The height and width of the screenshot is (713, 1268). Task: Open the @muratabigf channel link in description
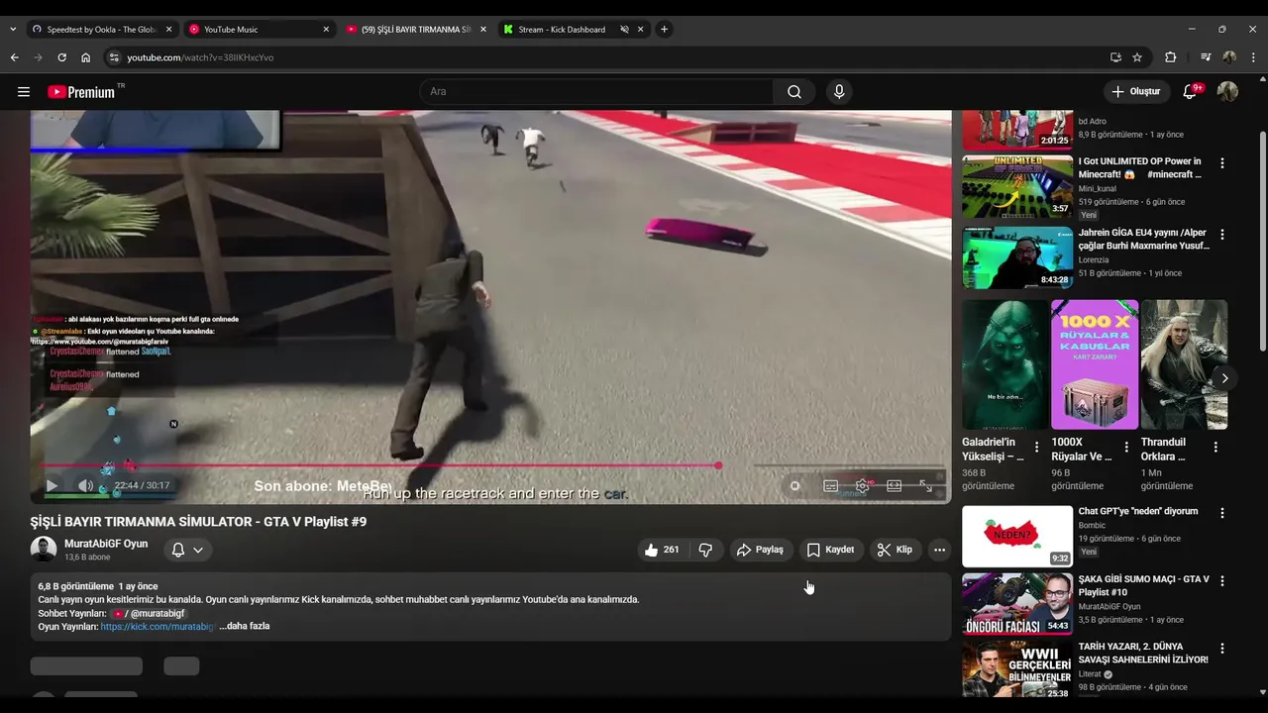pos(151,613)
